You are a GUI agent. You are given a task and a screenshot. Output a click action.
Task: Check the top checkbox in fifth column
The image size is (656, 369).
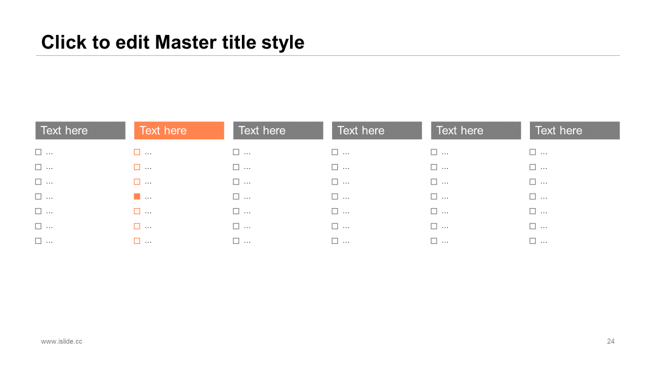click(434, 152)
